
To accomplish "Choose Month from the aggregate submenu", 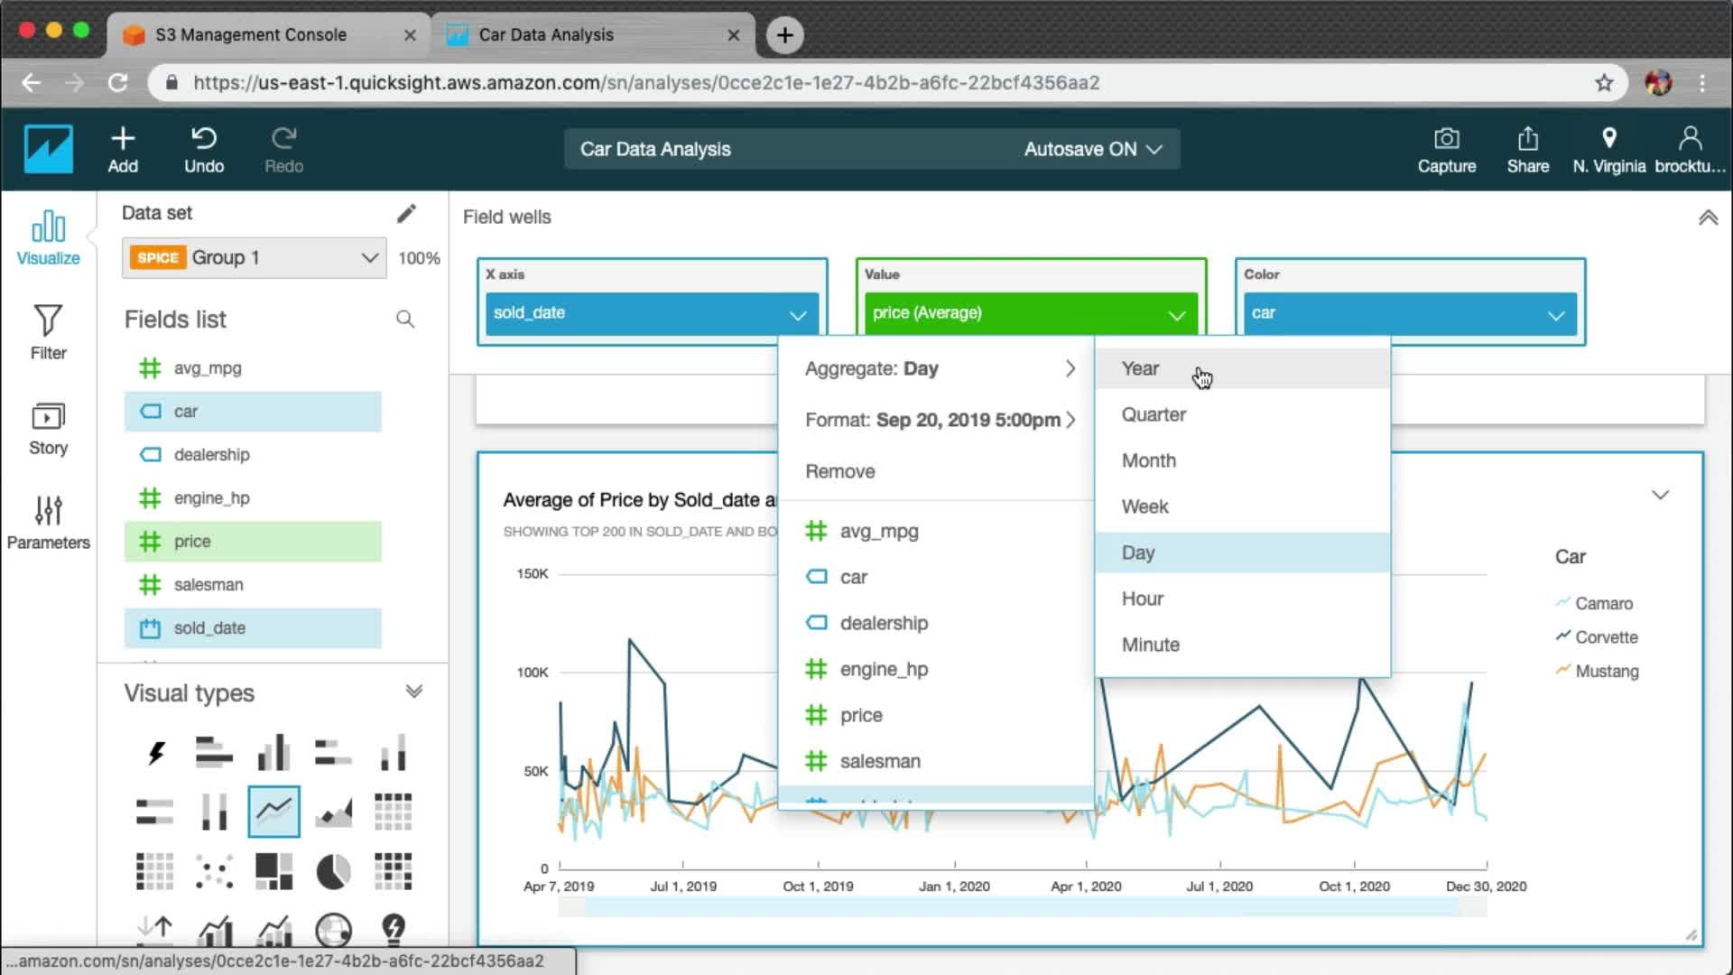I will coord(1148,460).
